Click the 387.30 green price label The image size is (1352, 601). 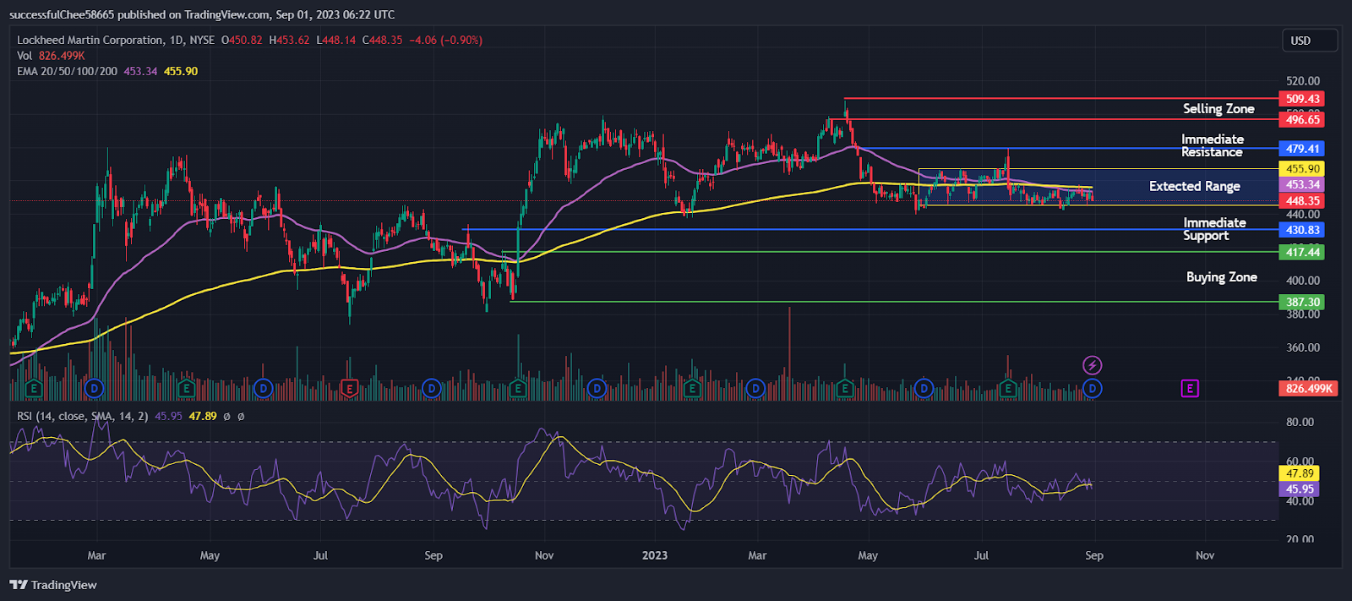point(1302,303)
